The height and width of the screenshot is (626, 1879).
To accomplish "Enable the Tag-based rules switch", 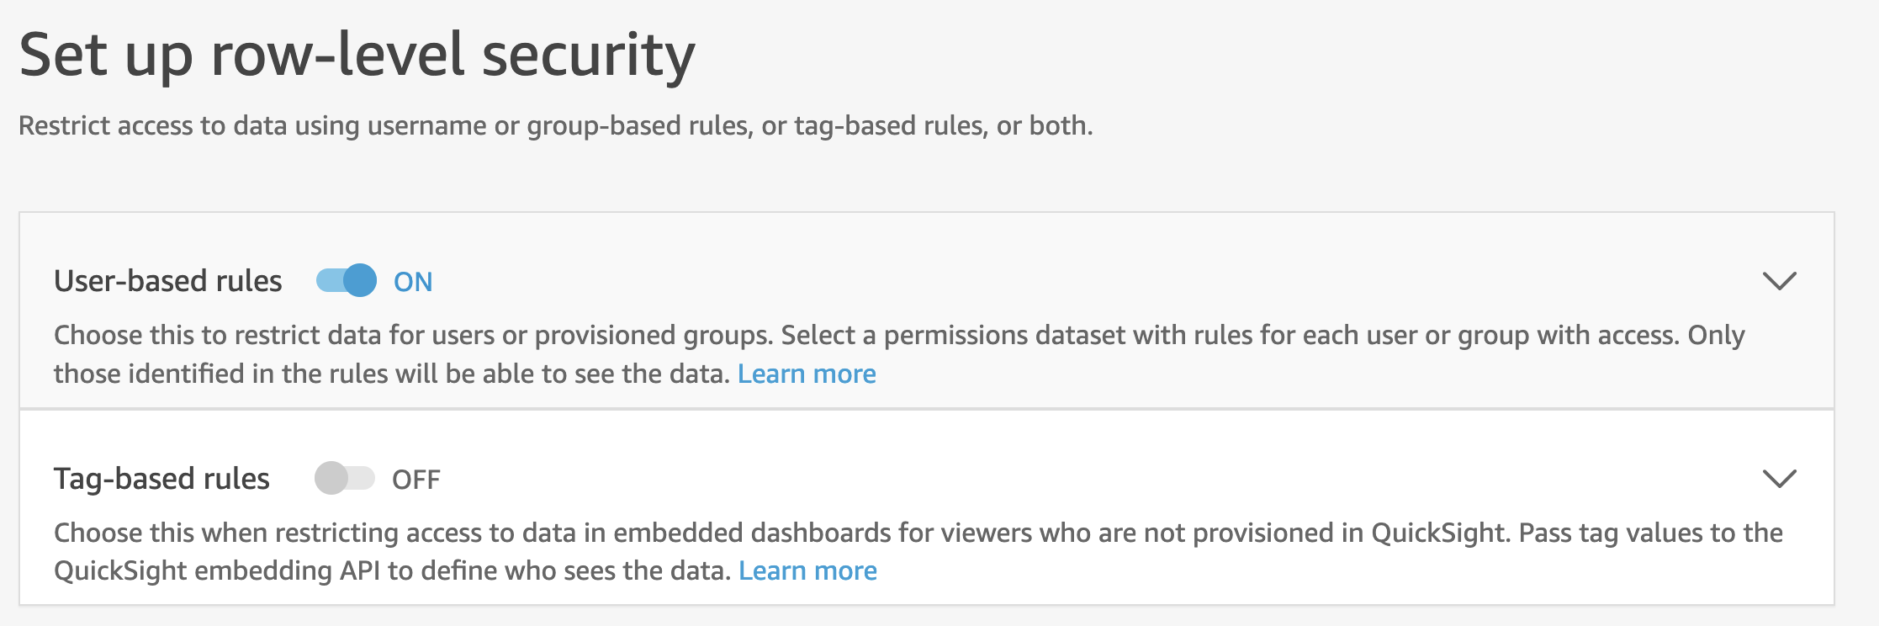I will point(344,479).
